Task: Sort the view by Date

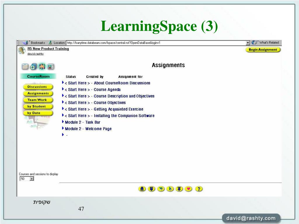Action: (x=38, y=113)
